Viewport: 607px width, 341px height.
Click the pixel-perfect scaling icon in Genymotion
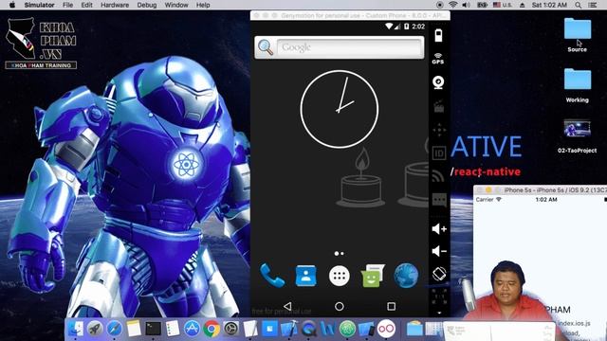pos(439,296)
